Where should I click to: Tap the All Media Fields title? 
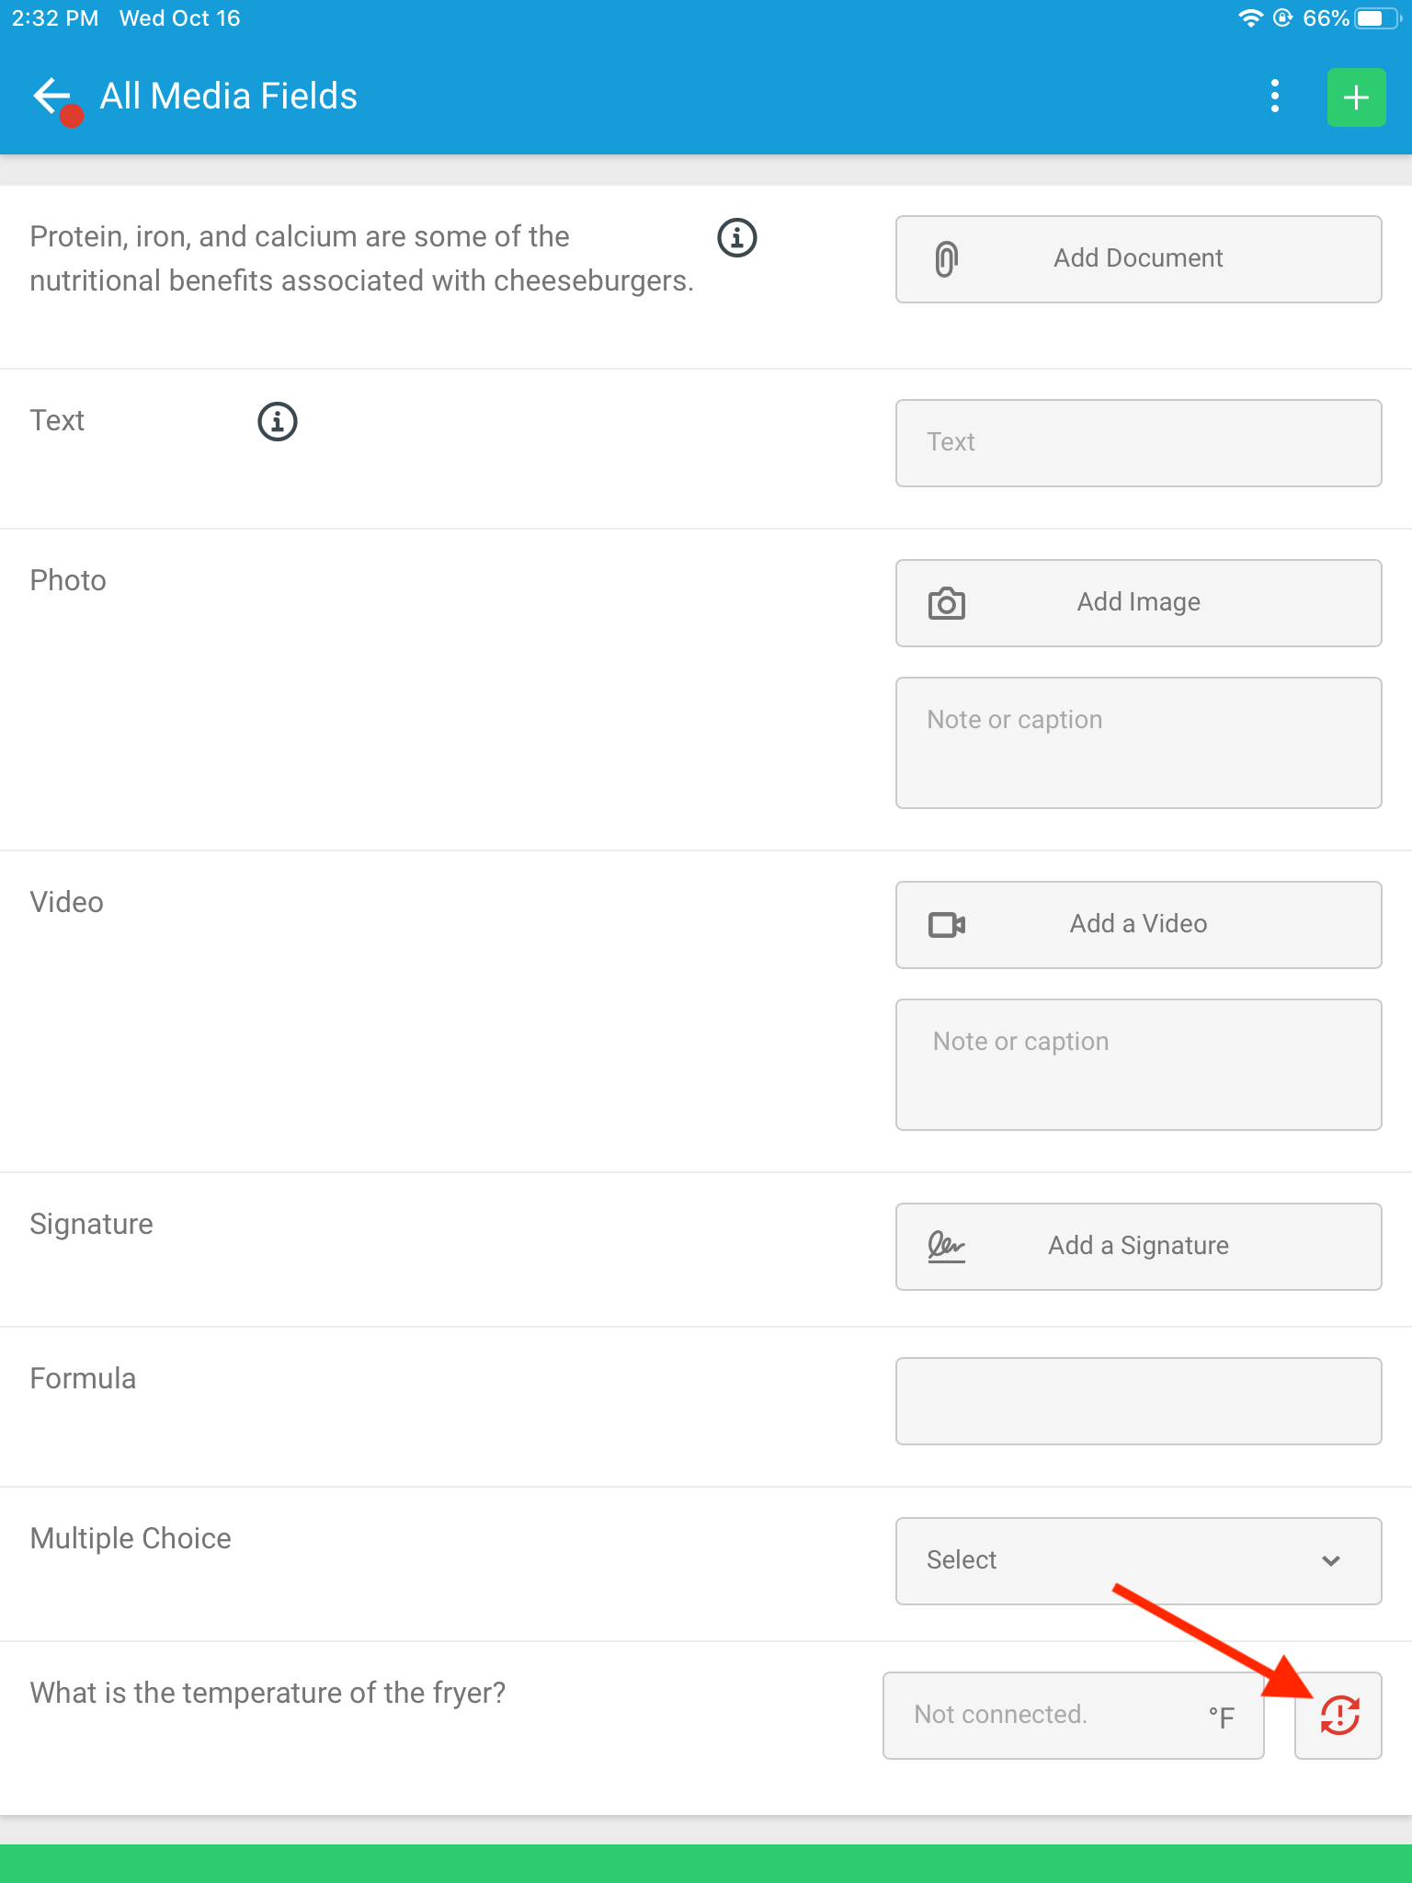click(228, 97)
